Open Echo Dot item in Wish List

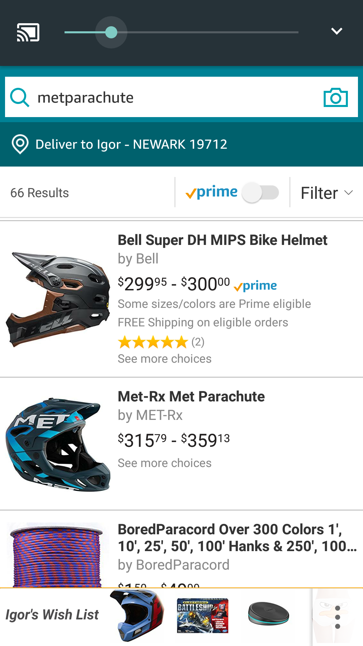pyautogui.click(x=269, y=614)
